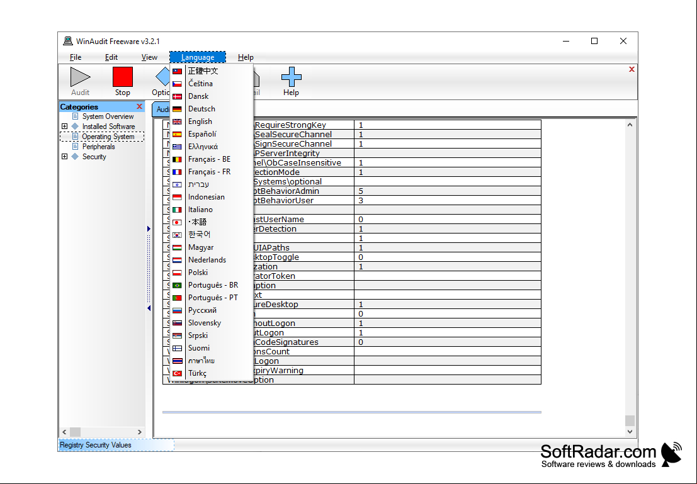Viewport: 697px width, 484px height.
Task: Click the United Kingdom flag icon
Action: [177, 121]
